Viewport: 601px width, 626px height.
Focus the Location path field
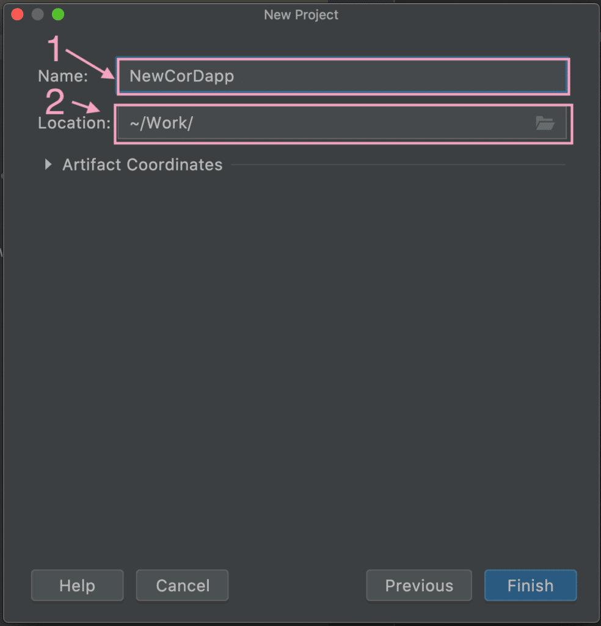342,123
